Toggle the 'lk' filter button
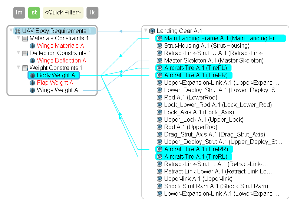This screenshot has height=203, width=297. pyautogui.click(x=92, y=13)
